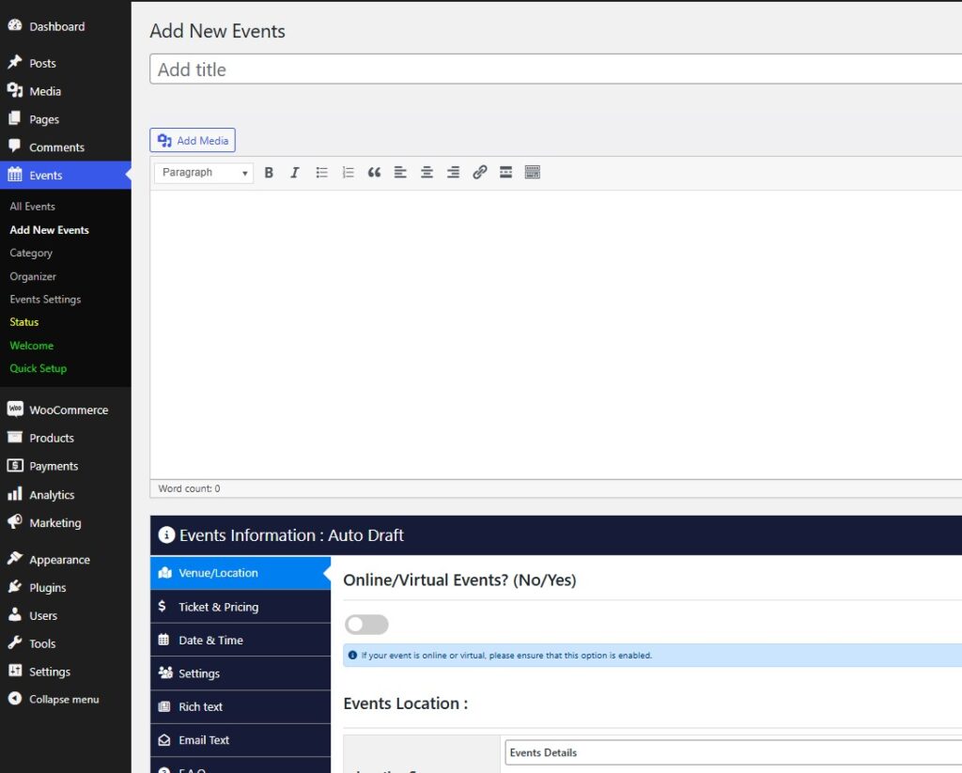Toggle the toolbar kitchen sink
This screenshot has height=773, width=962.
pos(533,173)
